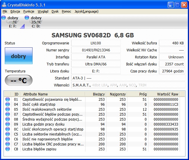Click the drive letter field E: F:

(x=96, y=71)
